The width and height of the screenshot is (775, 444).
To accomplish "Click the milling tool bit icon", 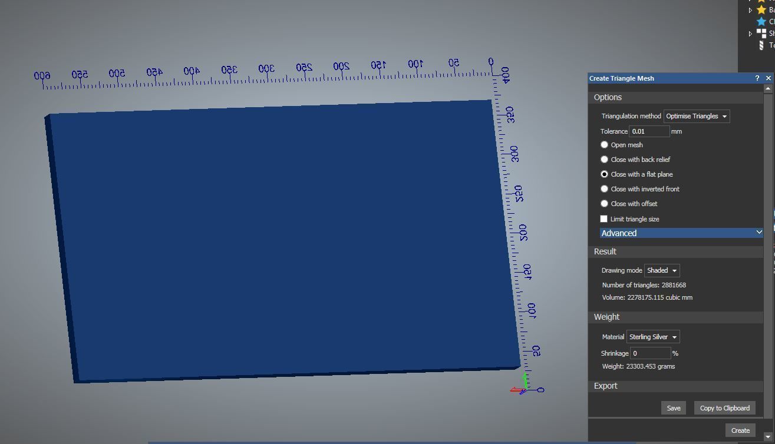I will 761,45.
